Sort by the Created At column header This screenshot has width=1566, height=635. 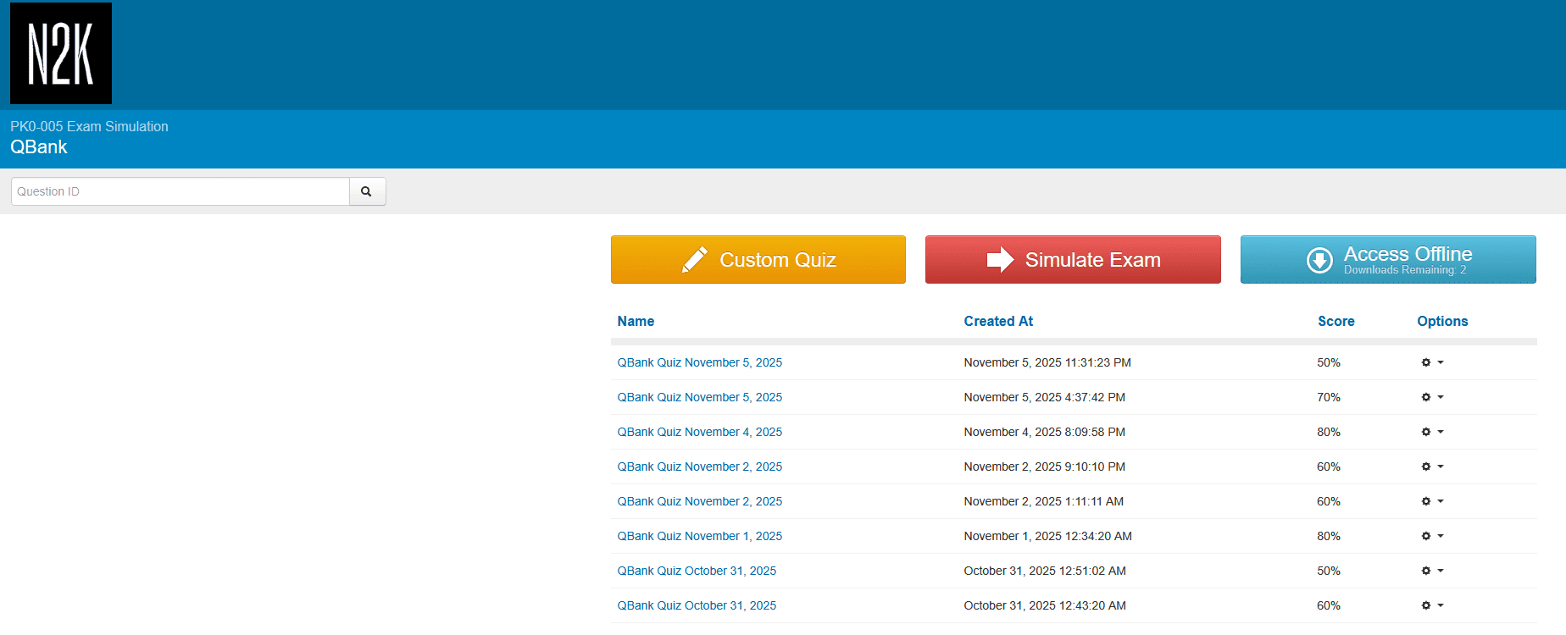(998, 321)
